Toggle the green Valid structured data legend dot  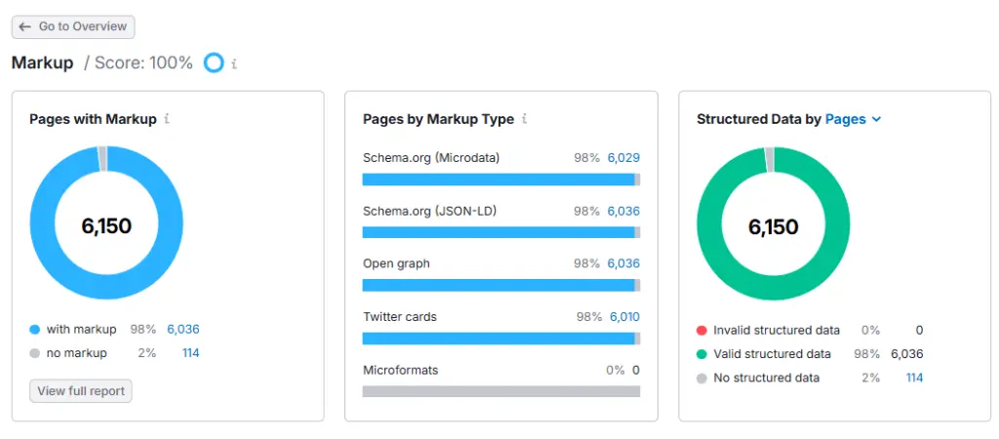click(701, 354)
